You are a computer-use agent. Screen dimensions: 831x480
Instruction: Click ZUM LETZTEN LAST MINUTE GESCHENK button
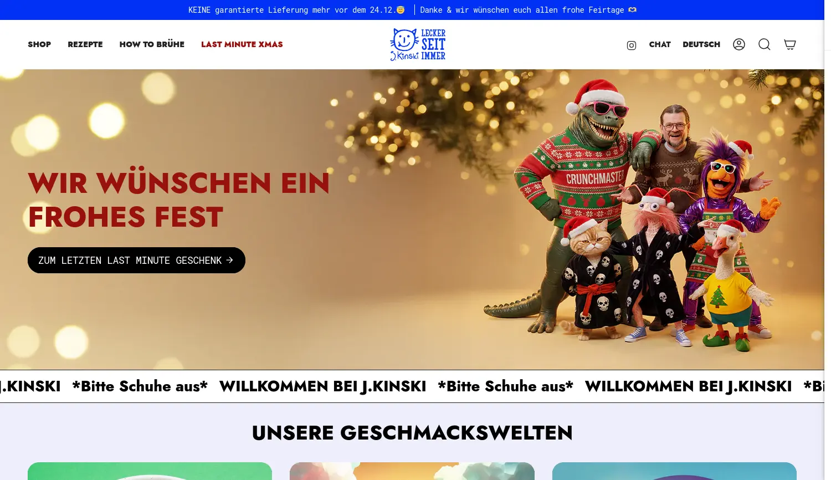click(x=136, y=260)
